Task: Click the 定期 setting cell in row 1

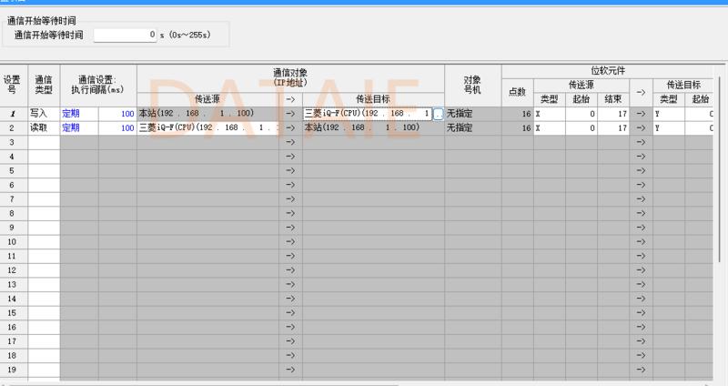Action: point(79,114)
